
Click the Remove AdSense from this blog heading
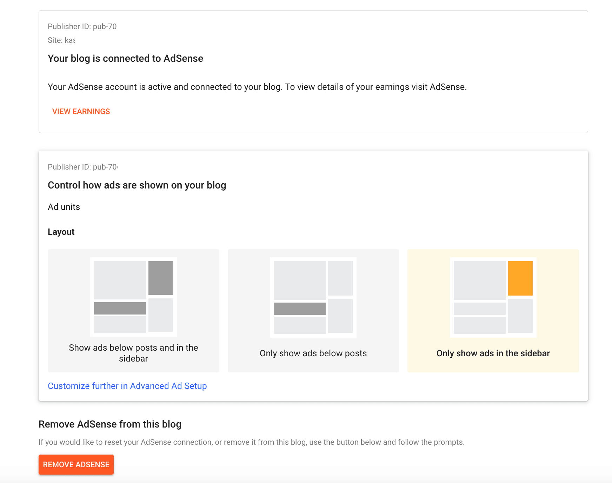pyautogui.click(x=110, y=424)
